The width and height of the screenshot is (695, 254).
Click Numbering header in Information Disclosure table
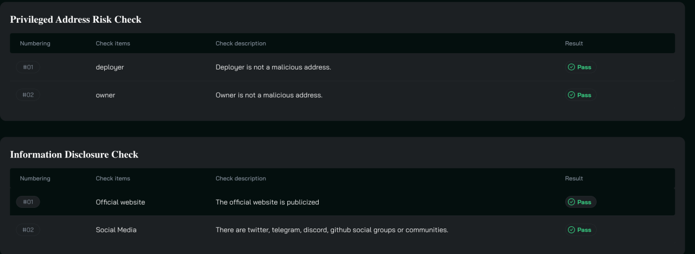[x=35, y=179]
